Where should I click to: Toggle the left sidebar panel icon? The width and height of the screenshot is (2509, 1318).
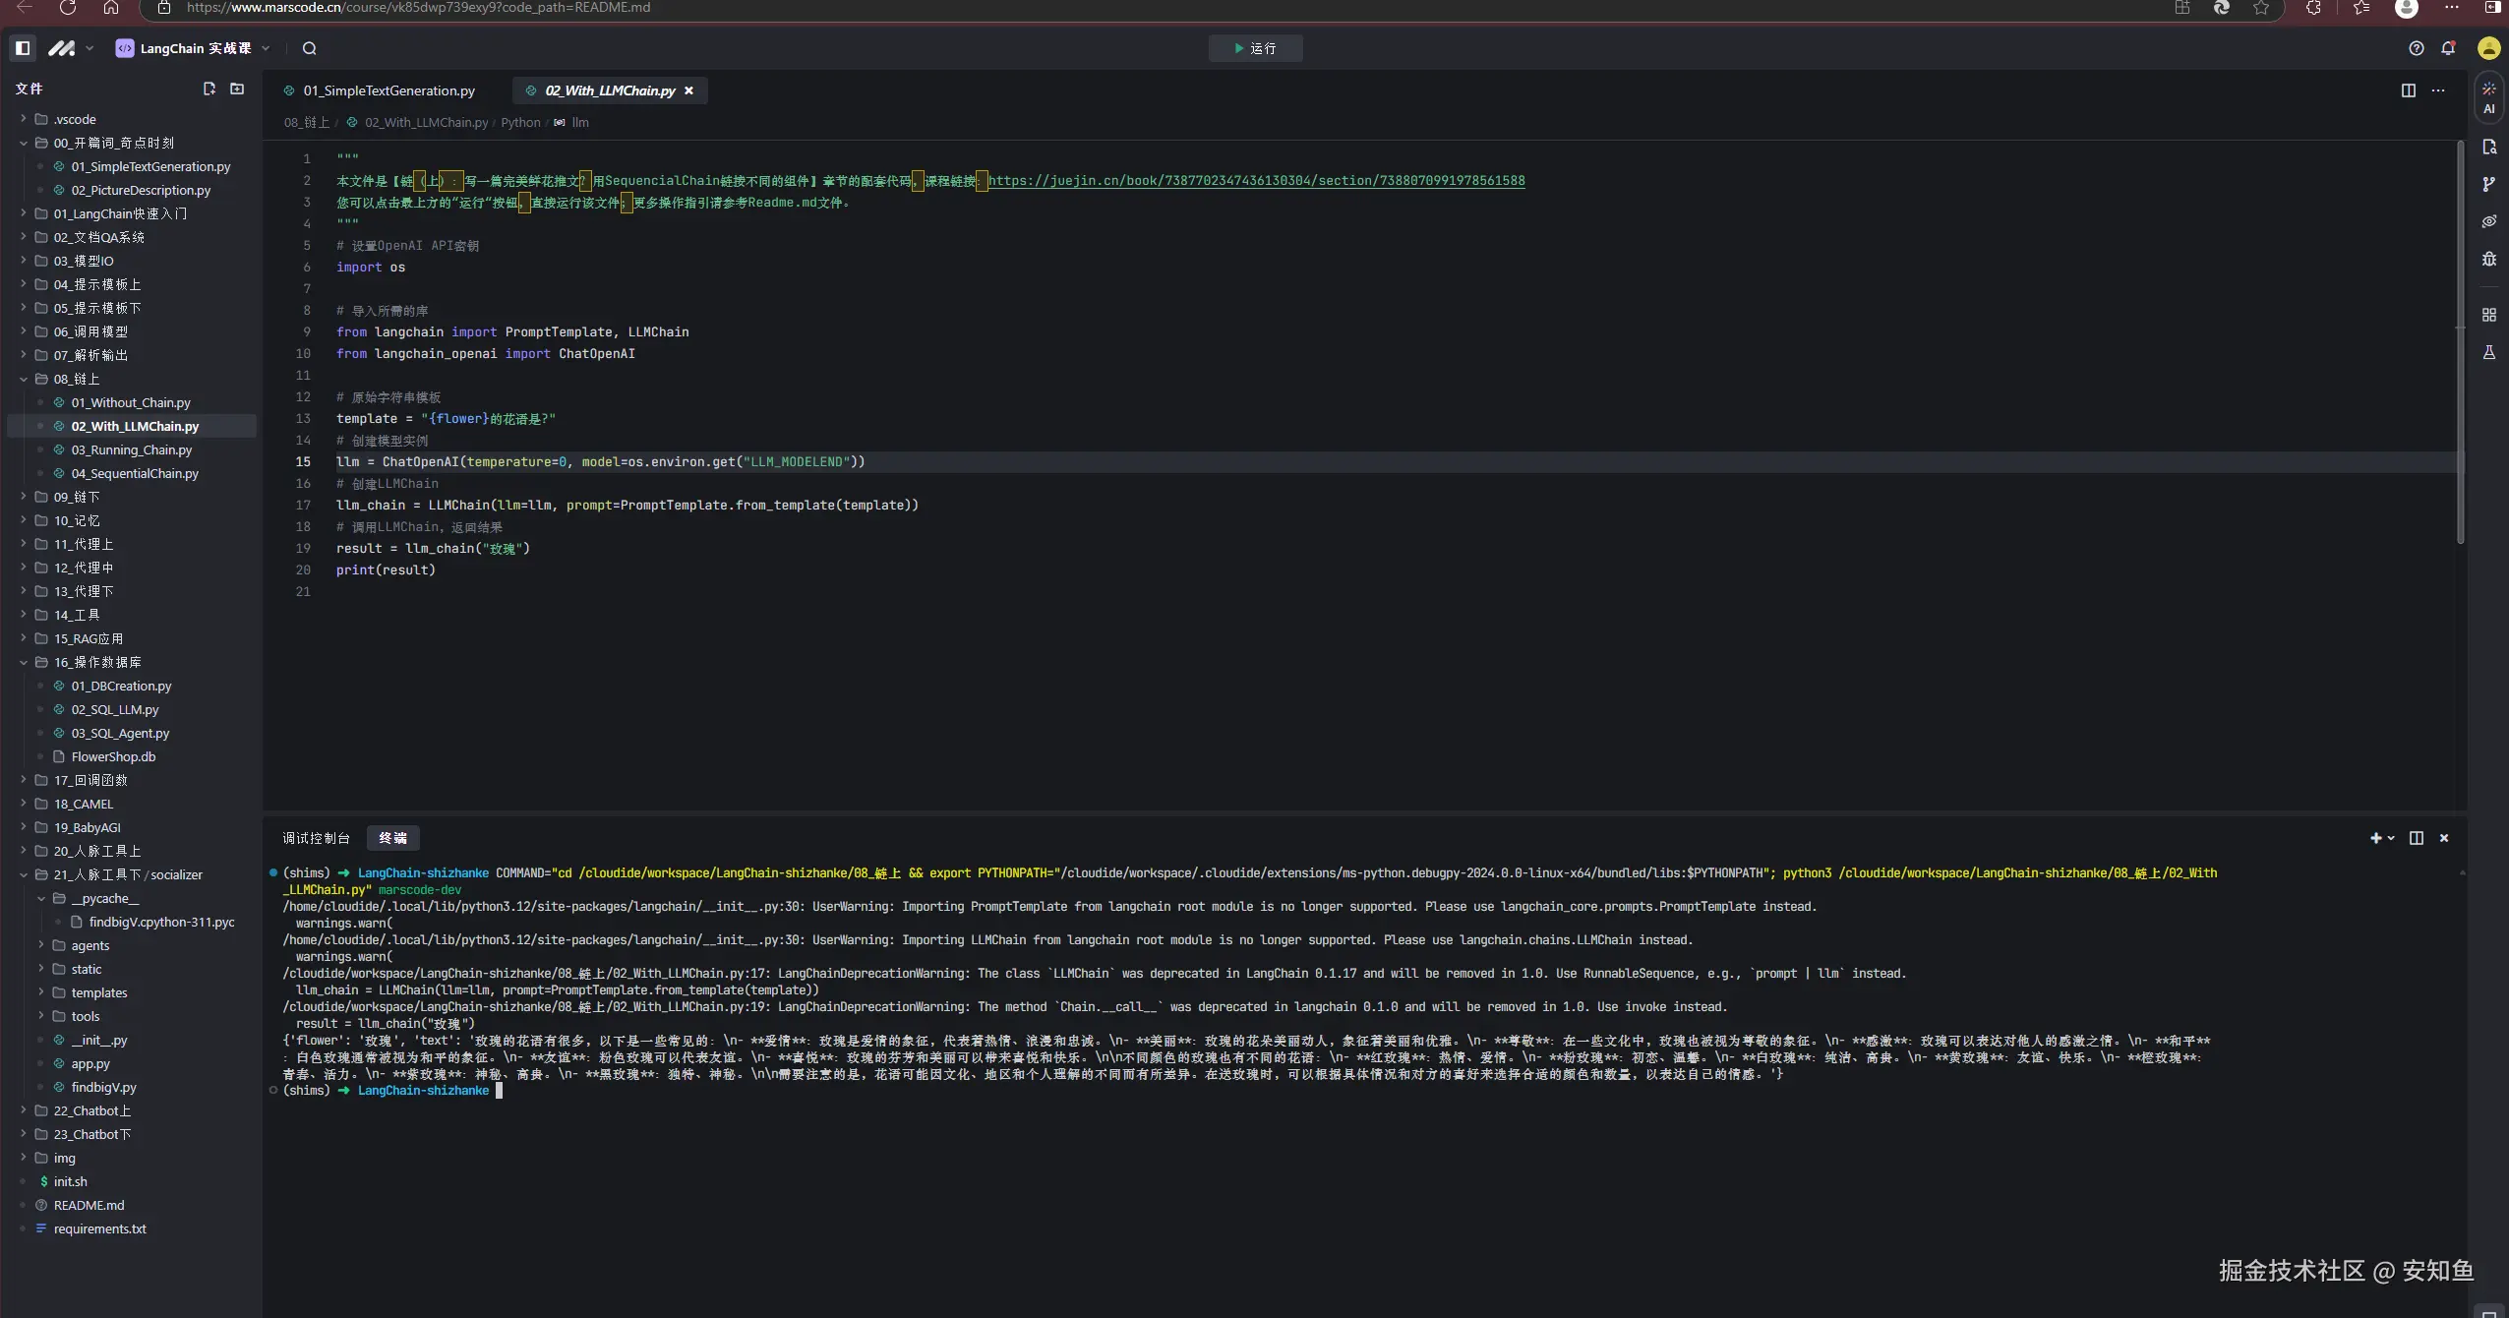pos(23,48)
